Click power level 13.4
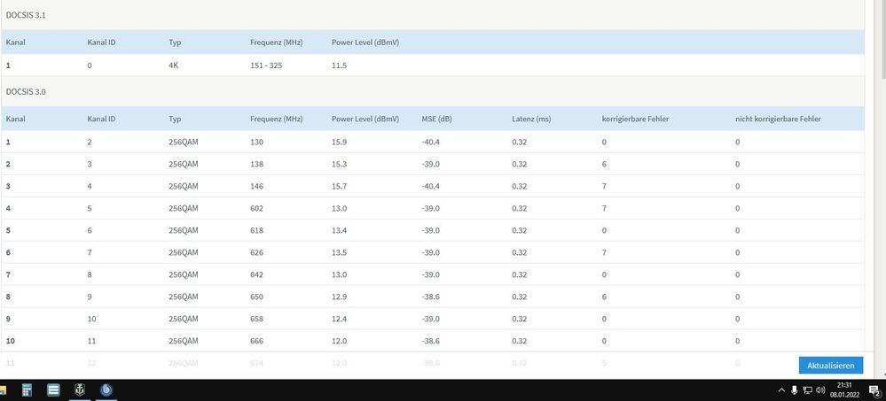 coord(339,230)
